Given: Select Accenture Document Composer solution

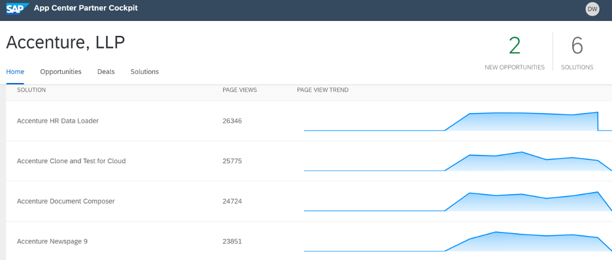Looking at the screenshot, I should click(65, 201).
